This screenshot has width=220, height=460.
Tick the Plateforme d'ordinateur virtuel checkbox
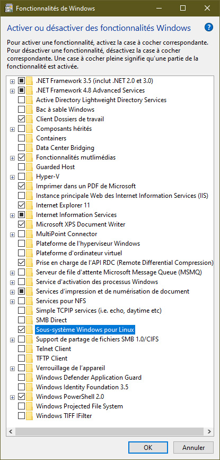pos(21,253)
